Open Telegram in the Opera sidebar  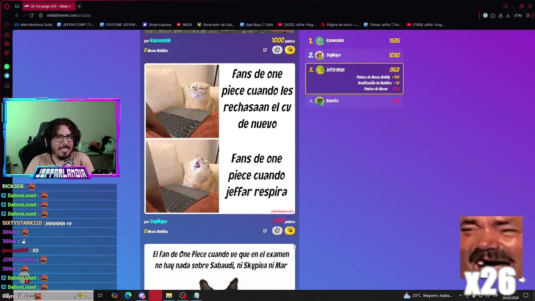click(7, 76)
